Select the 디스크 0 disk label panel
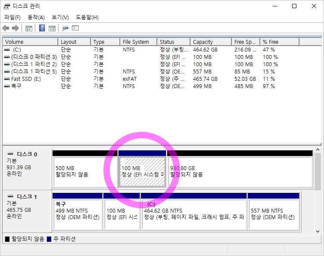 coord(27,168)
